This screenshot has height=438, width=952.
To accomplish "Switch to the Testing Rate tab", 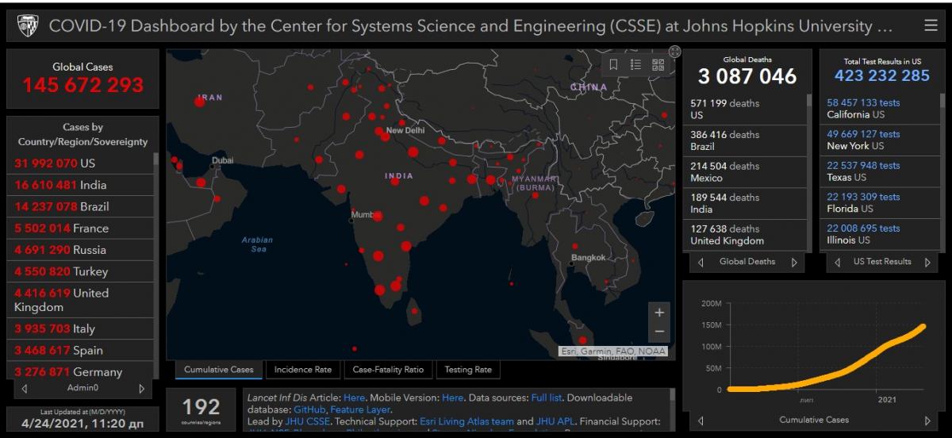I will tap(468, 370).
